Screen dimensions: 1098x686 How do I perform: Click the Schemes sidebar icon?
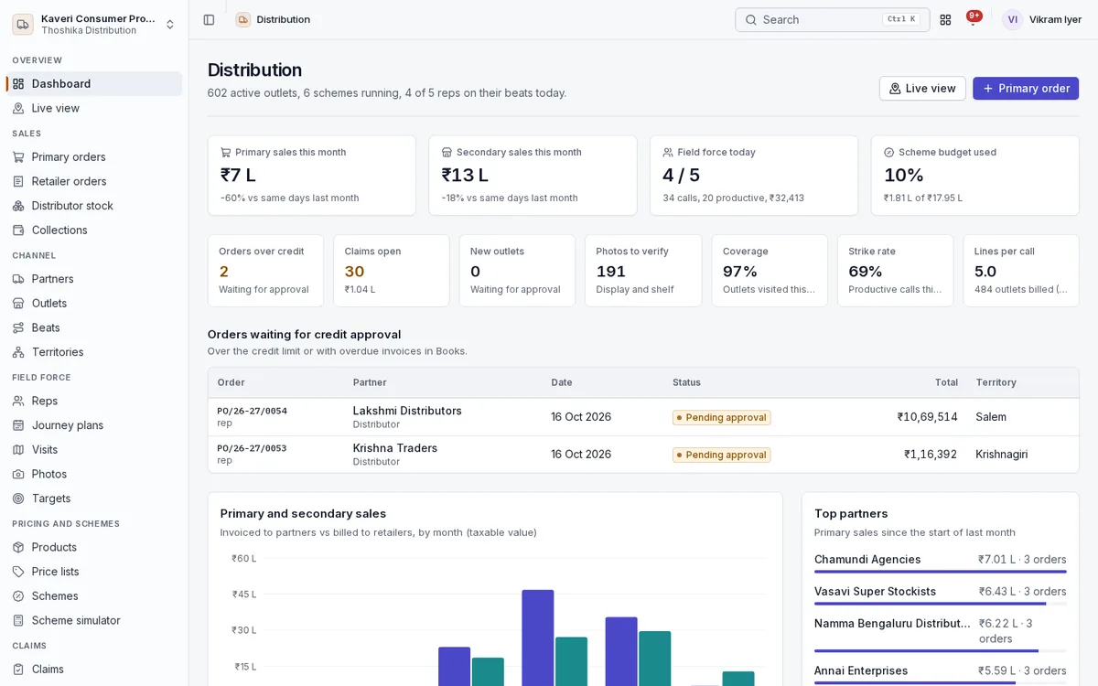18,596
